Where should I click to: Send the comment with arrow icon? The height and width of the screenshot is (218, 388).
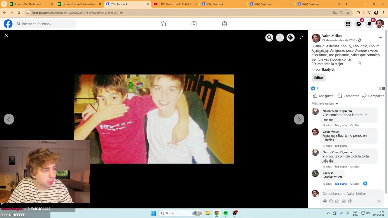(379, 201)
